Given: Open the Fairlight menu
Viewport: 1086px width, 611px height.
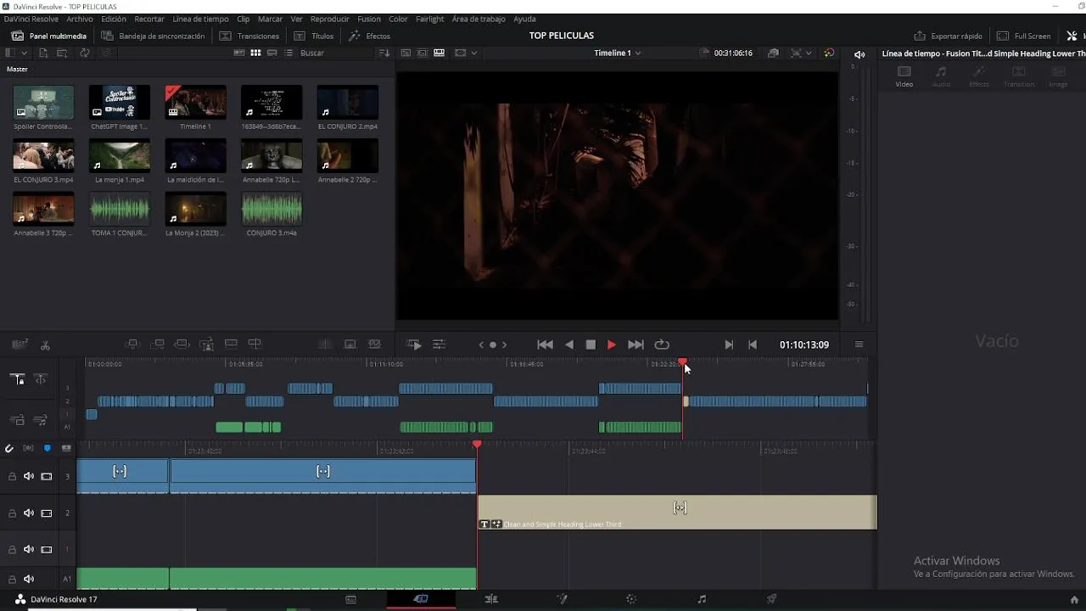Looking at the screenshot, I should coord(430,19).
